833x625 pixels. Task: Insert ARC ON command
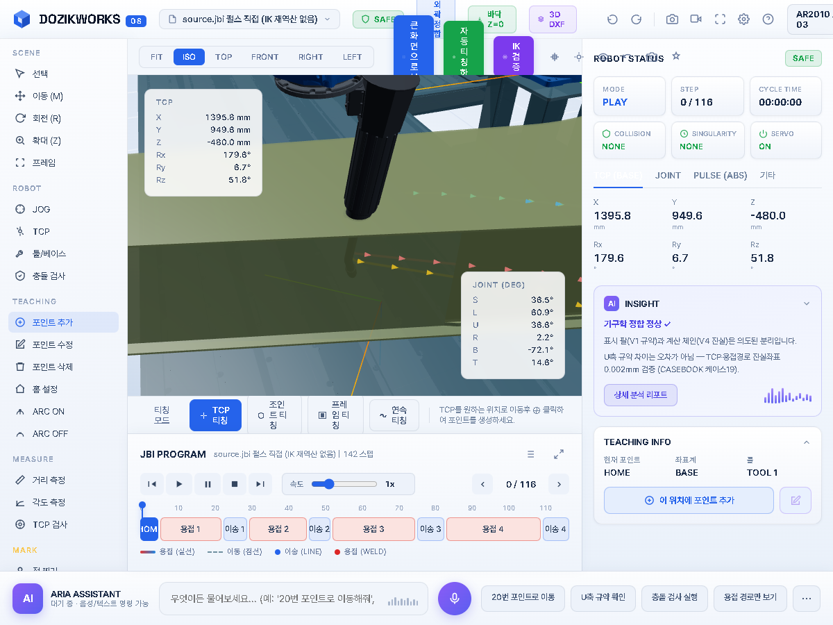(63, 411)
